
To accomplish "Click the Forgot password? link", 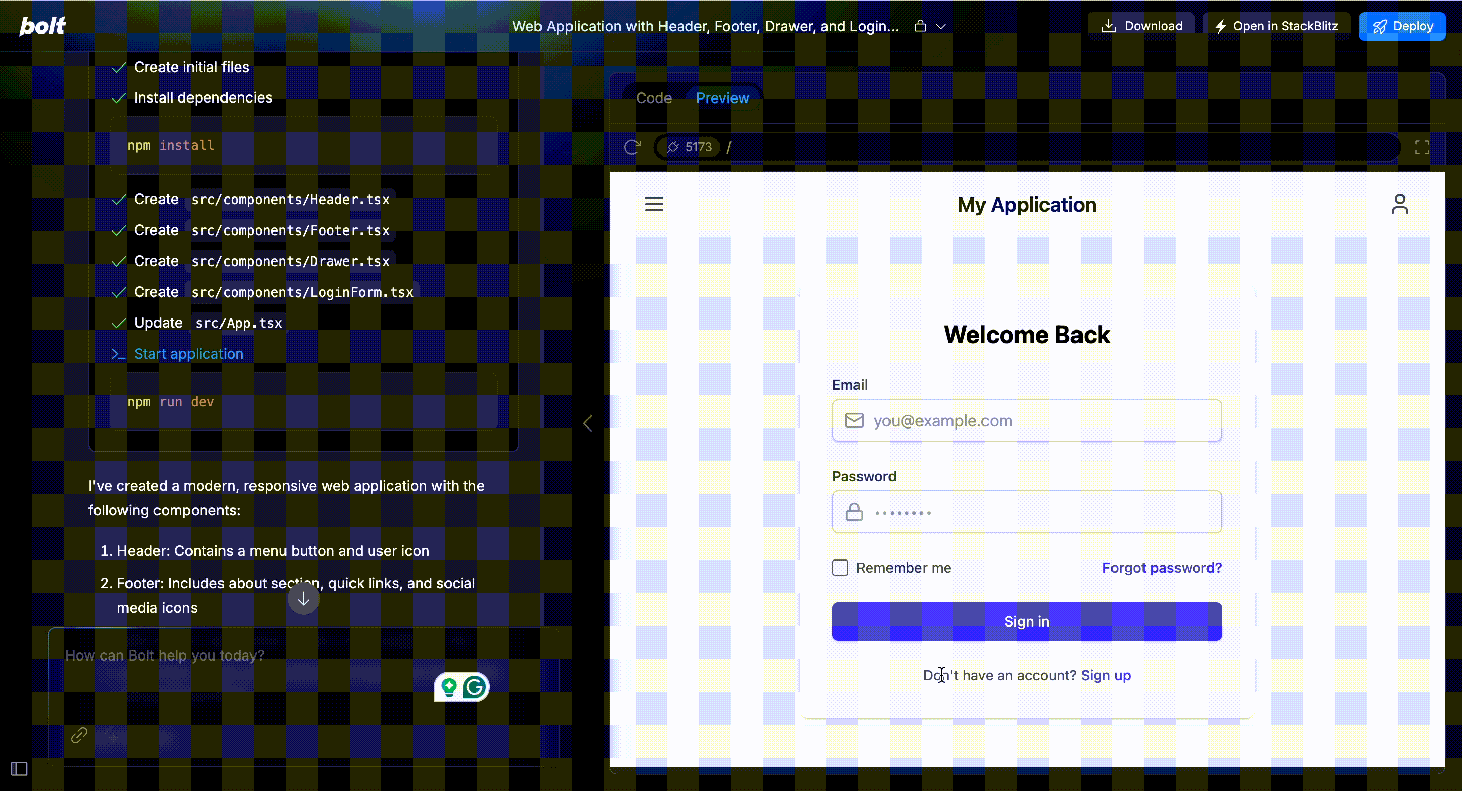I will 1161,568.
